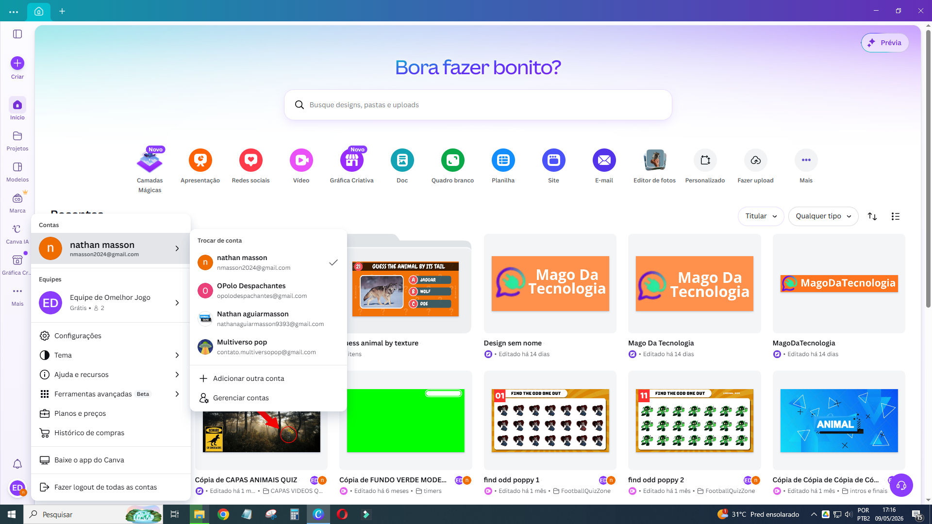Image resolution: width=932 pixels, height=524 pixels.
Task: Open the CAPAS VIDEOS Q... folder link
Action: click(293, 491)
